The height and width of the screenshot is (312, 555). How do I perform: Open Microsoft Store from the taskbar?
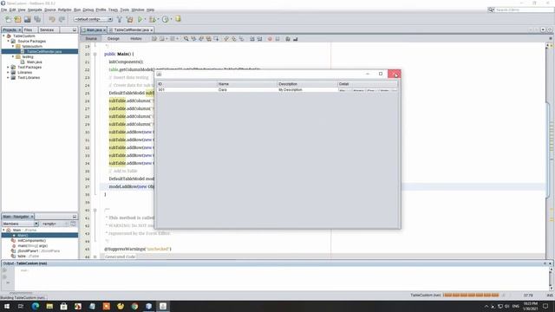pyautogui.click(x=63, y=306)
